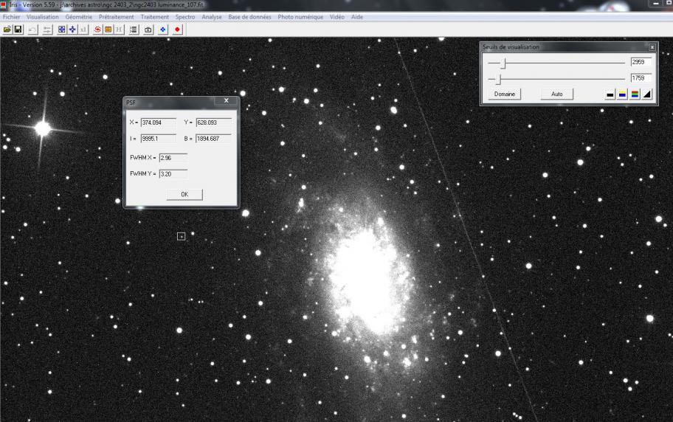Click the B background field showing 1894.687
This screenshot has height=422, width=673.
tap(214, 139)
